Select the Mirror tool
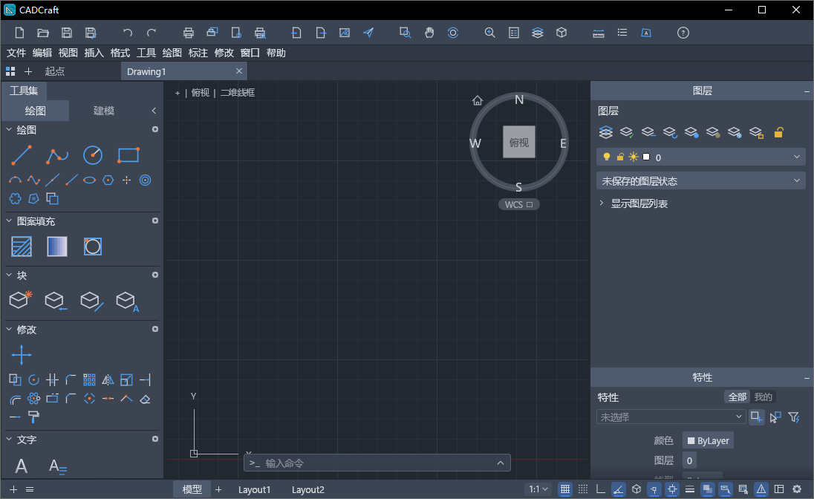 [108, 380]
